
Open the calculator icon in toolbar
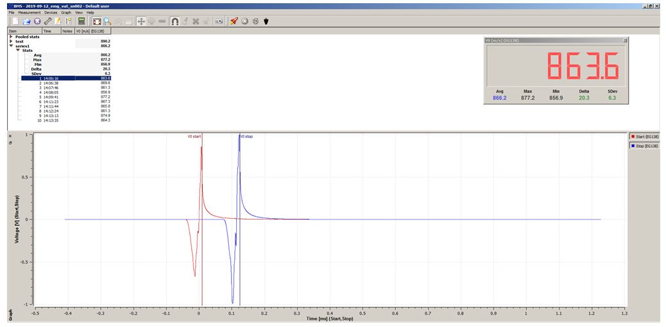pos(81,21)
